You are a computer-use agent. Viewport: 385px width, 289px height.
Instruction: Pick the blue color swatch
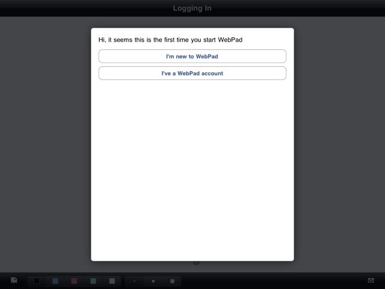point(55,281)
